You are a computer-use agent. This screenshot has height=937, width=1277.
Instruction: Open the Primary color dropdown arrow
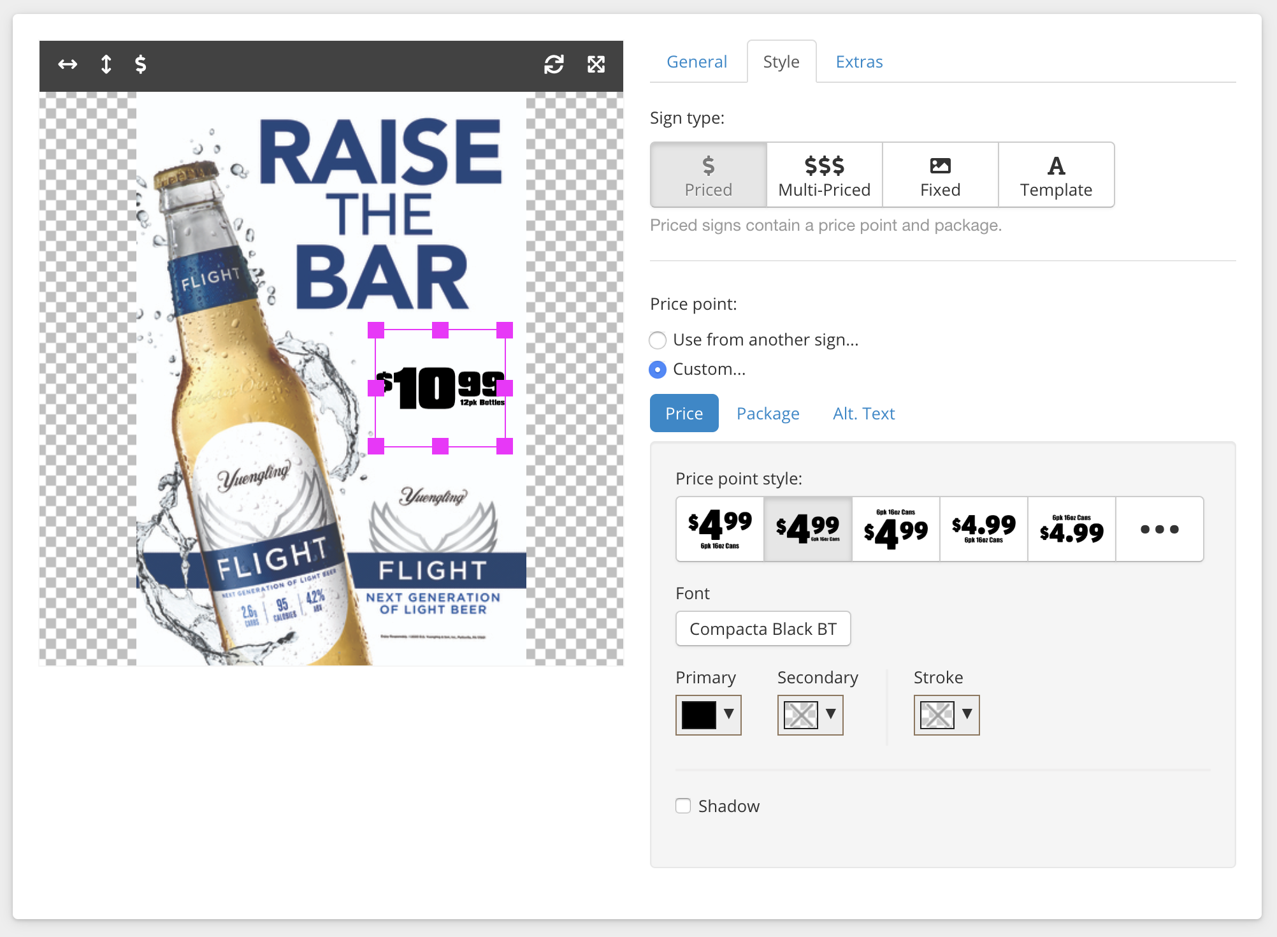coord(729,714)
